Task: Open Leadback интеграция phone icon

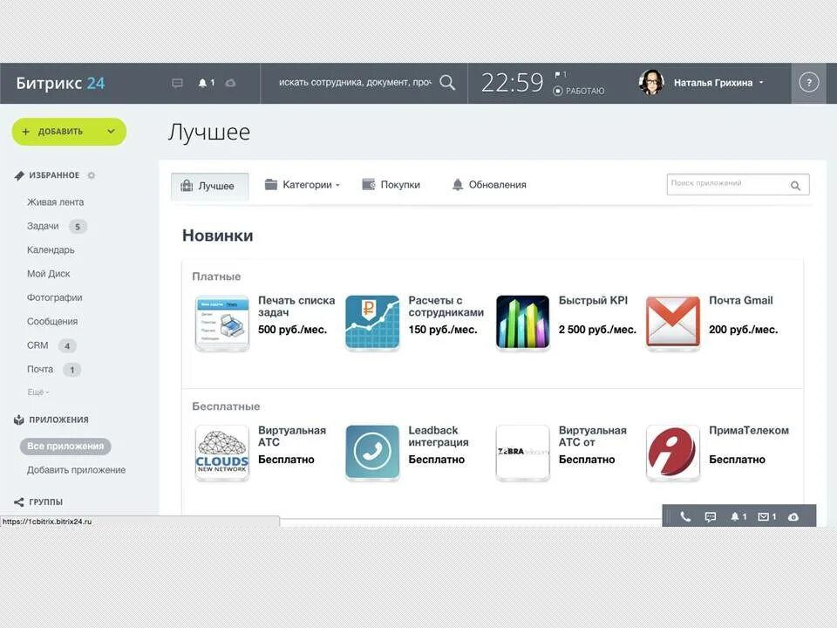Action: (372, 453)
